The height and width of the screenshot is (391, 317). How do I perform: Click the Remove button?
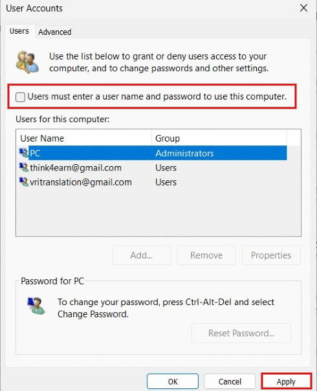(x=206, y=255)
